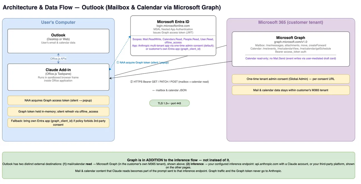Click '② HTTPS Bearer GET / PATCH / POST' label
Screen dimensions: 361x184
tap(169, 82)
